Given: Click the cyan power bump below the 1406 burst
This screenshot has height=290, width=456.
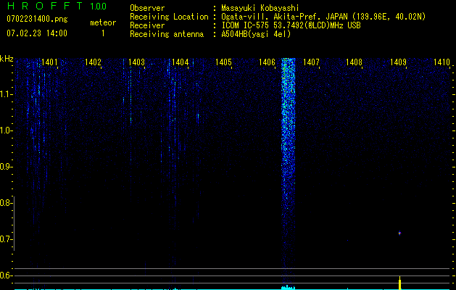Looking at the screenshot, I should 289,287.
